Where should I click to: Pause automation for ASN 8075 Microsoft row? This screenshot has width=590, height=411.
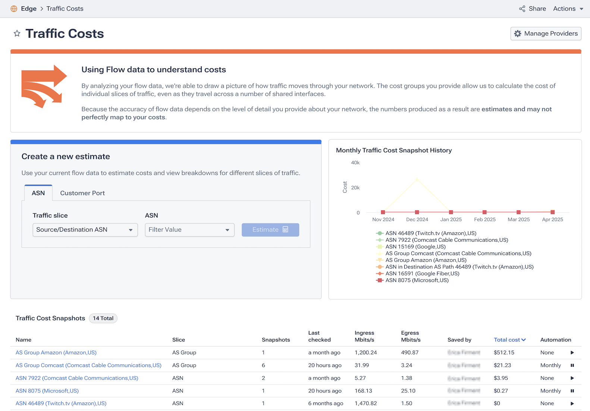click(x=572, y=390)
